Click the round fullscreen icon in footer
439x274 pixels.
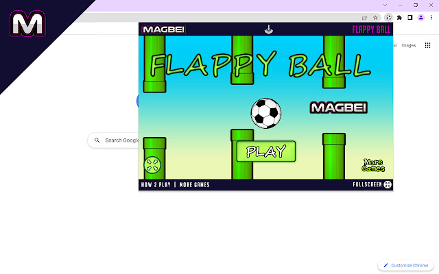[388, 184]
